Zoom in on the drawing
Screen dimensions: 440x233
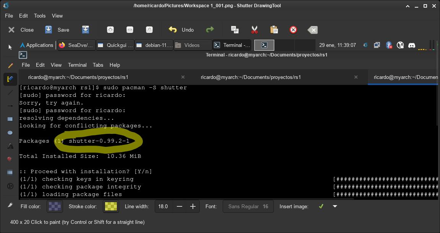[110, 30]
